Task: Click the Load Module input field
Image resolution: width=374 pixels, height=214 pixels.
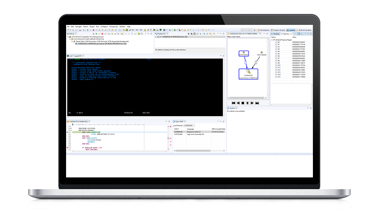Action: [x=189, y=125]
